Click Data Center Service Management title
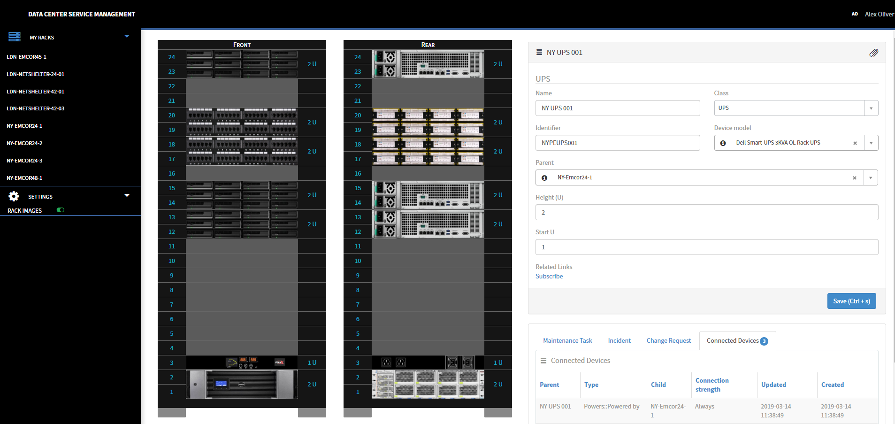 [82, 14]
